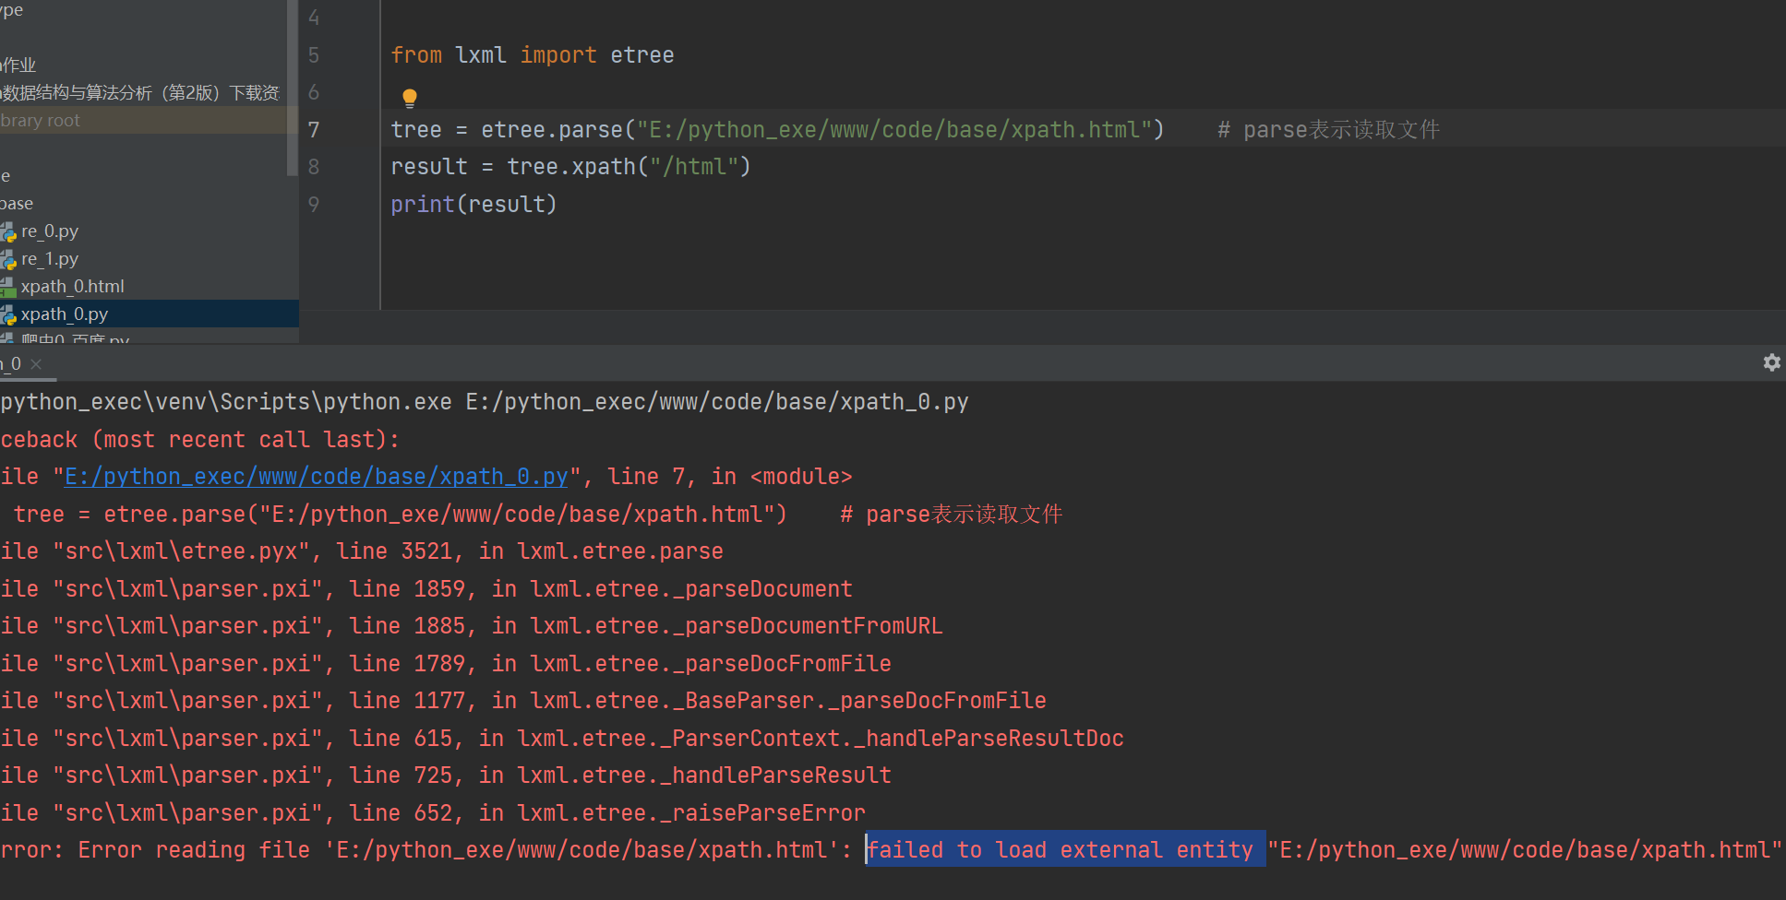Click the re_1.py Python file icon
1786x900 pixels.
[8, 260]
